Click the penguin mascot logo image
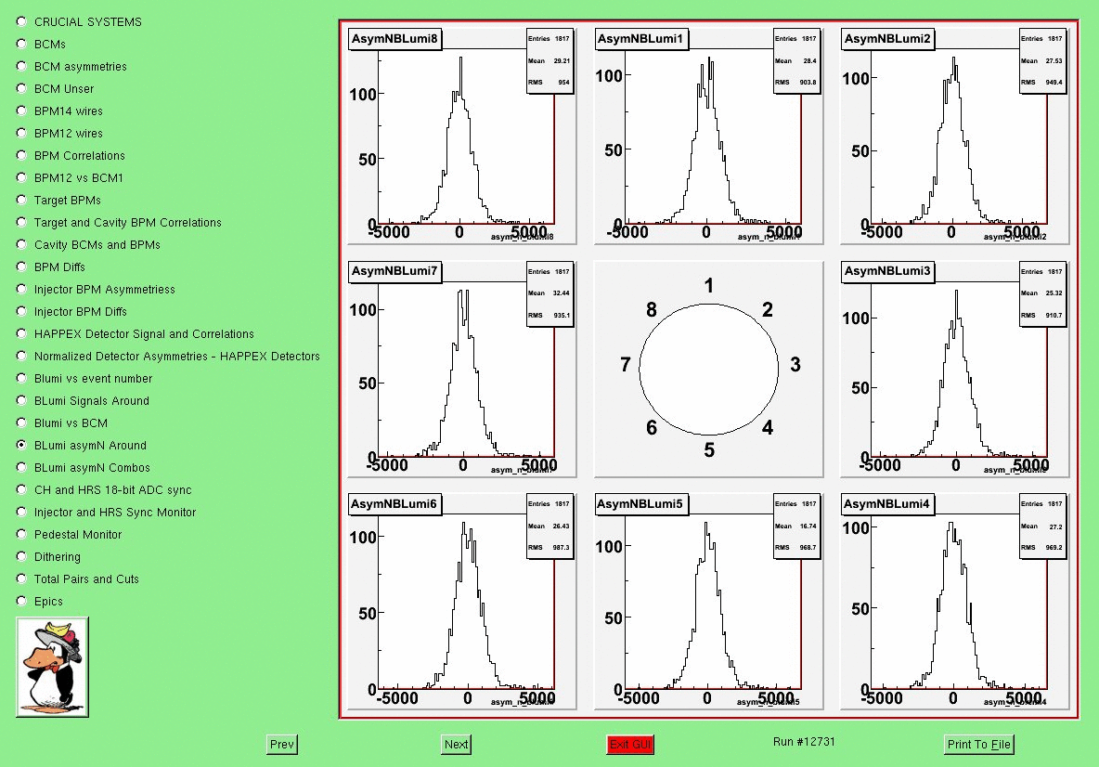This screenshot has height=767, width=1099. coord(53,667)
